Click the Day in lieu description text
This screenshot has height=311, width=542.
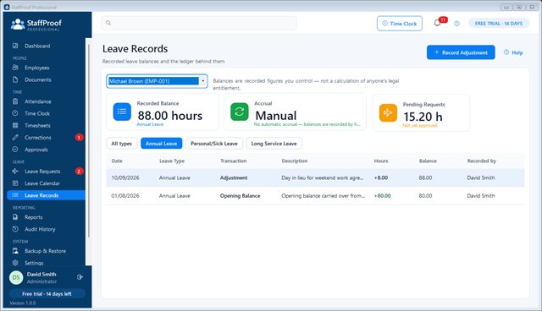(x=323, y=178)
